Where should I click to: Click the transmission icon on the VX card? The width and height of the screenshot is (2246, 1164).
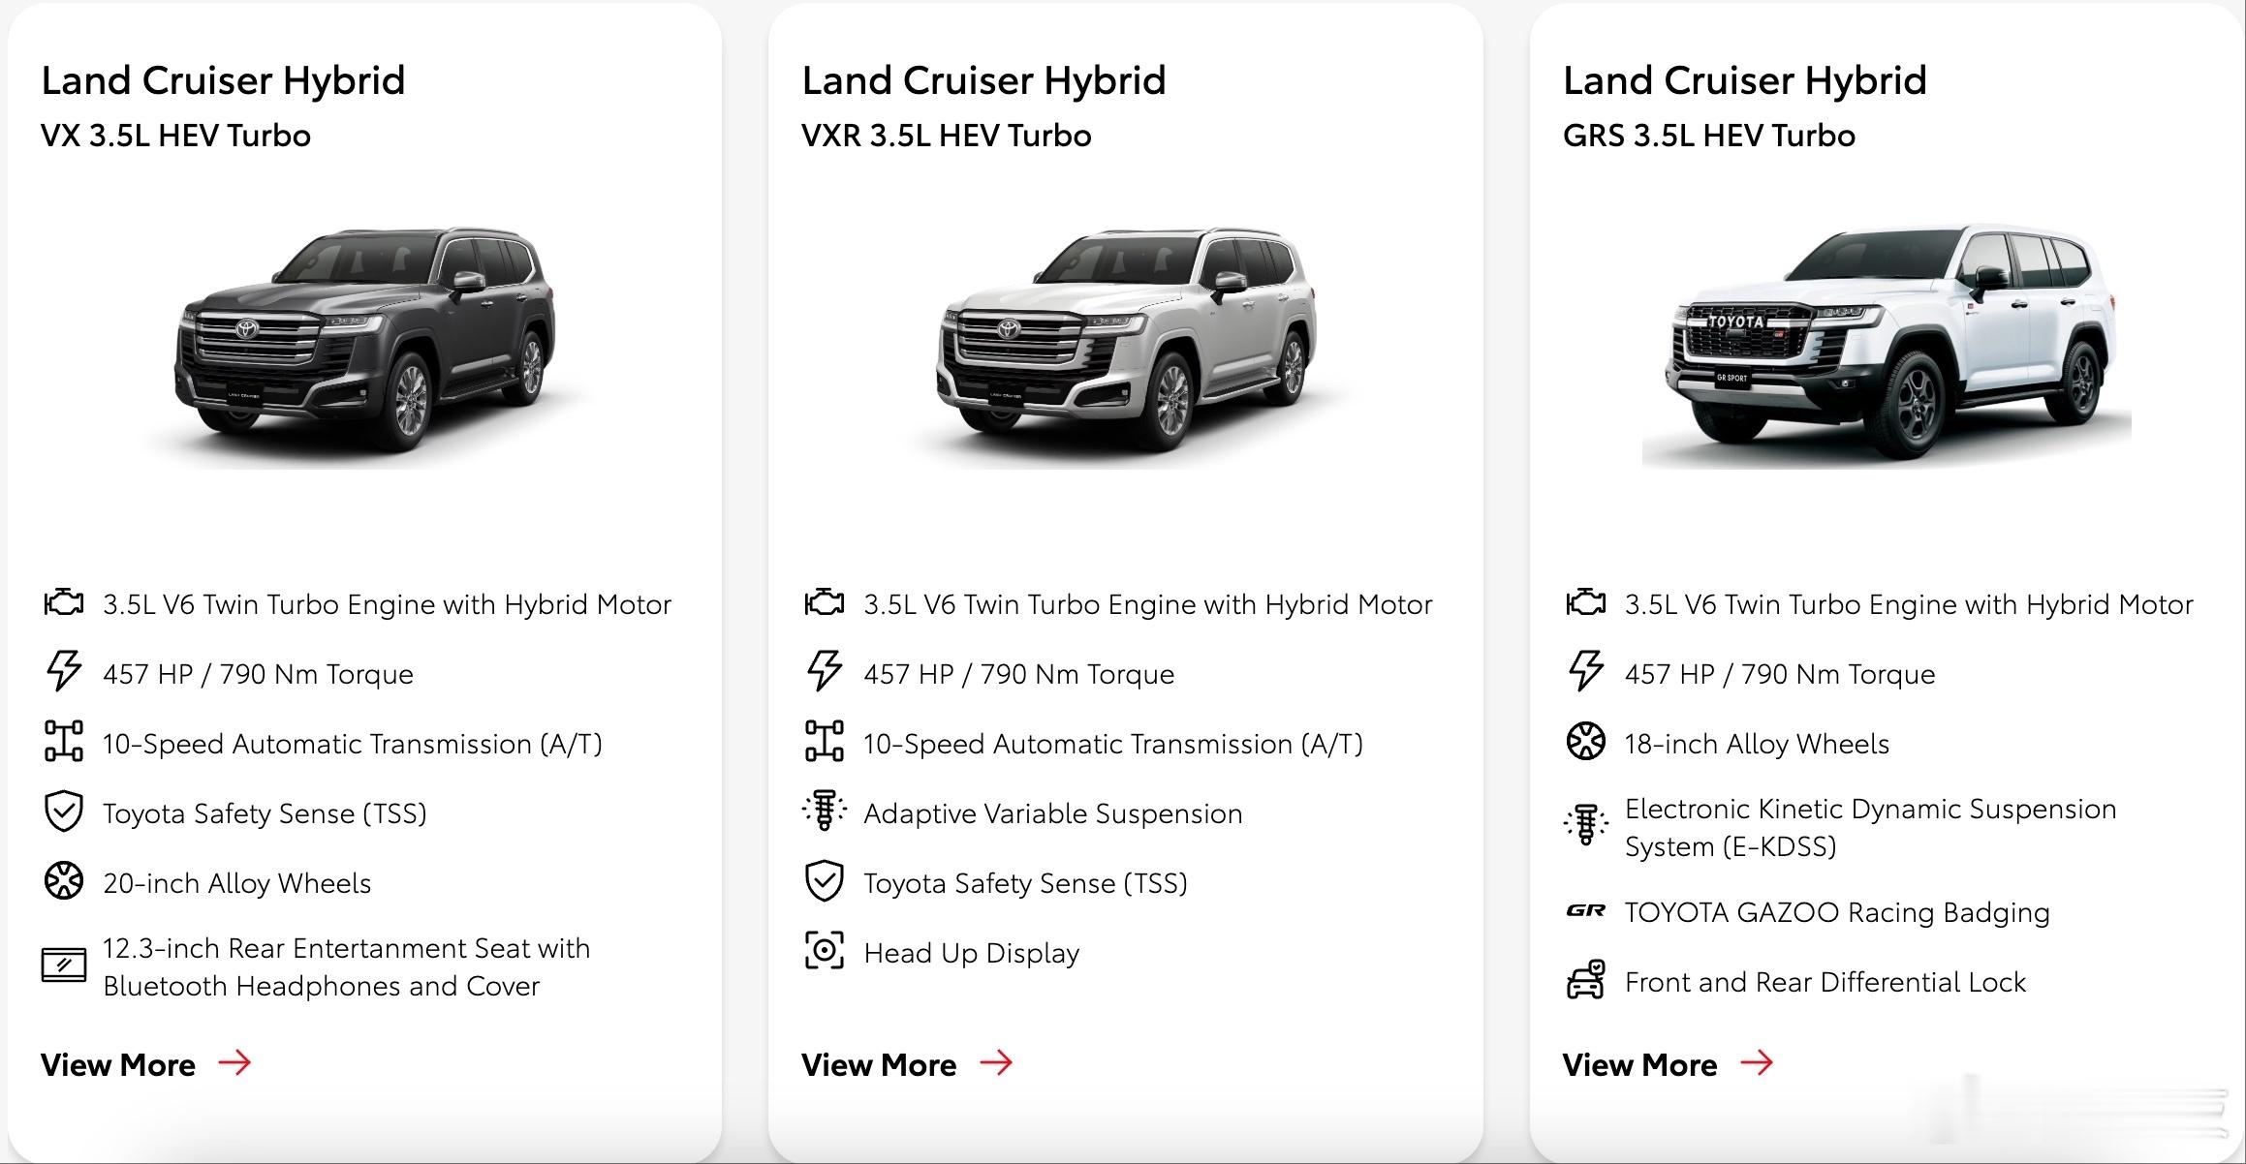pyautogui.click(x=64, y=742)
